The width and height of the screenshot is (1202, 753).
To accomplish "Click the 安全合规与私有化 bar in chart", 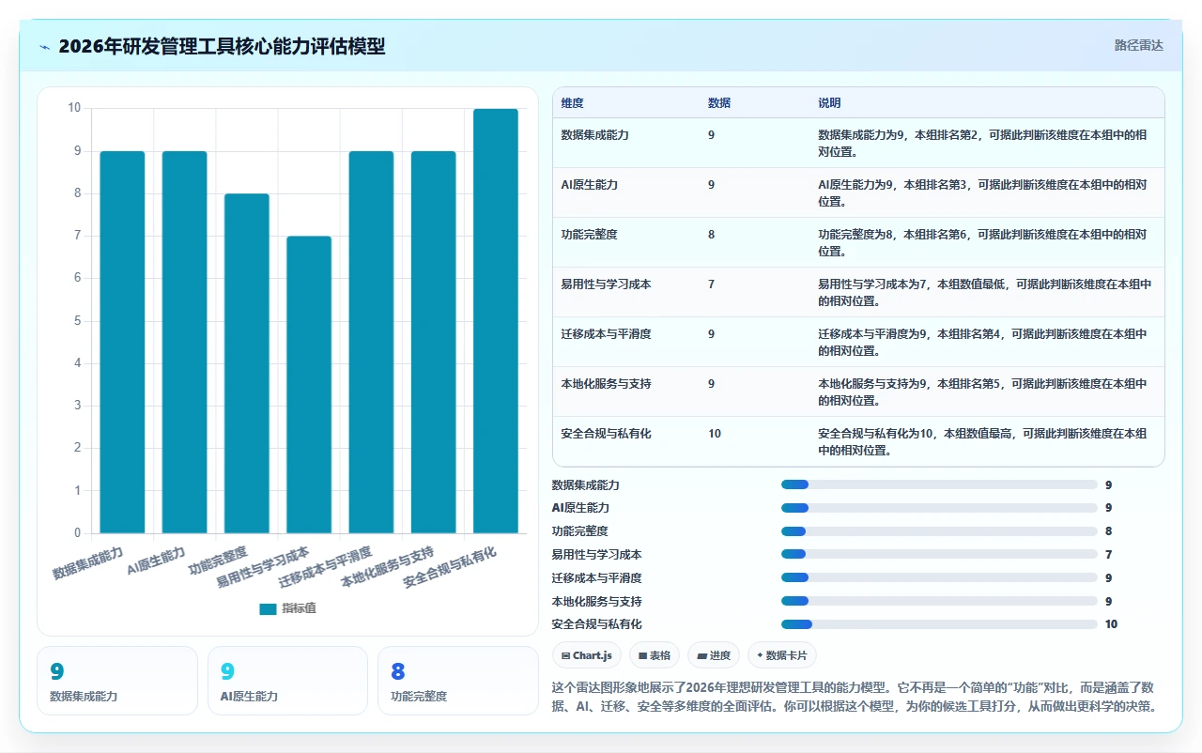I will [x=496, y=321].
